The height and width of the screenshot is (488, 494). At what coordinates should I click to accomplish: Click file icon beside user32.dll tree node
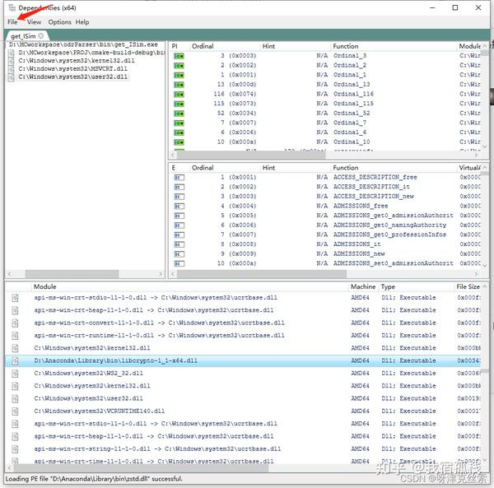tap(11, 77)
